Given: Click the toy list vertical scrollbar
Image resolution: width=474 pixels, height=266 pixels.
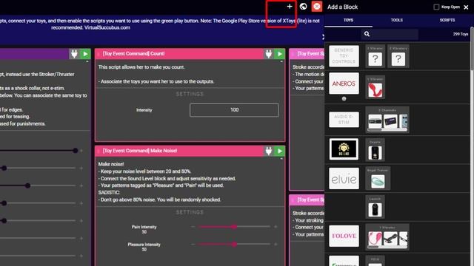Looking at the screenshot, I should click(472, 48).
